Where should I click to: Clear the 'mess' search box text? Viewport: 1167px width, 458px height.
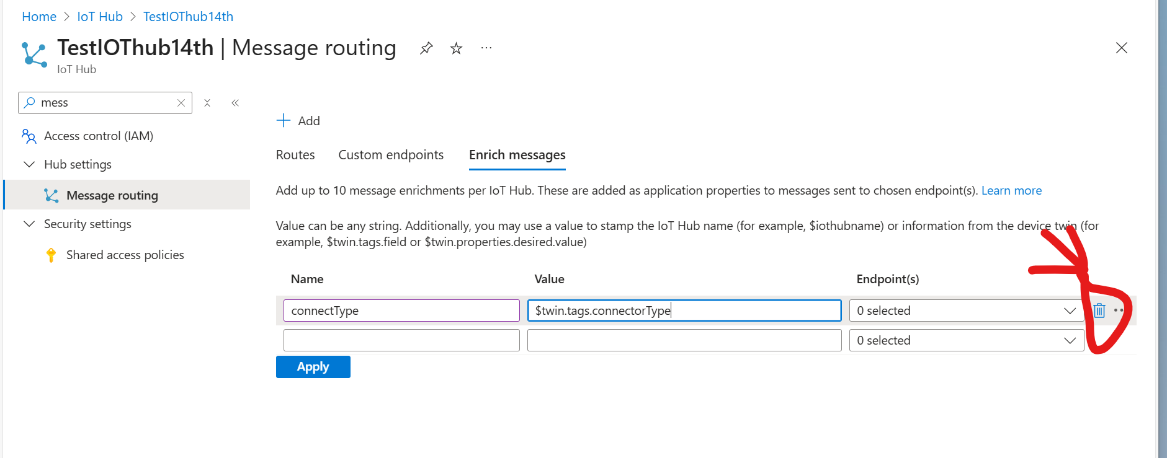[181, 103]
